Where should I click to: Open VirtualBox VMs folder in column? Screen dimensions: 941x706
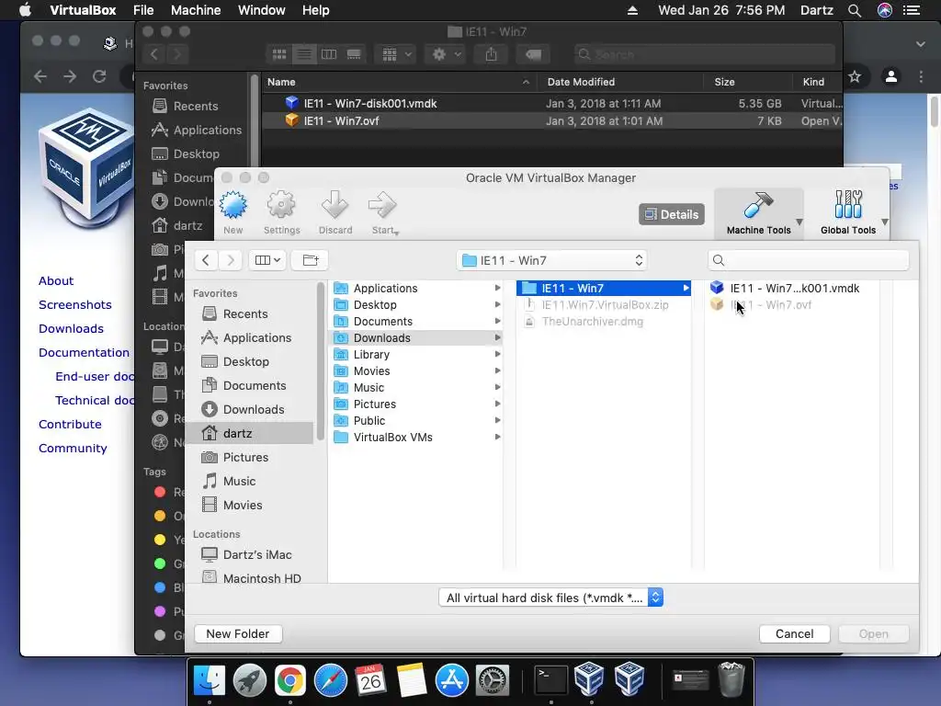(417, 437)
